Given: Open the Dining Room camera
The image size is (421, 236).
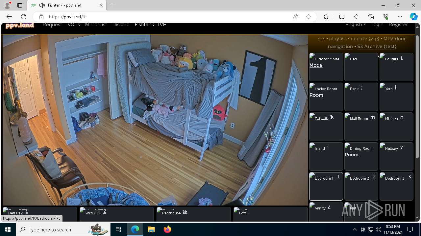Looking at the screenshot, I should [361, 156].
